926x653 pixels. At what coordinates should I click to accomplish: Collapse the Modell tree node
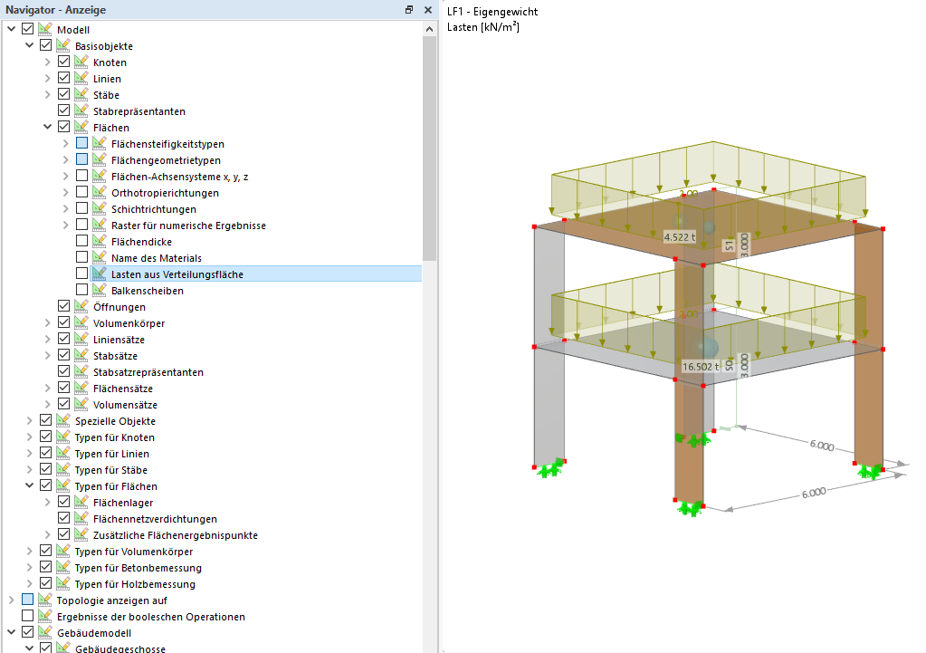click(x=11, y=28)
